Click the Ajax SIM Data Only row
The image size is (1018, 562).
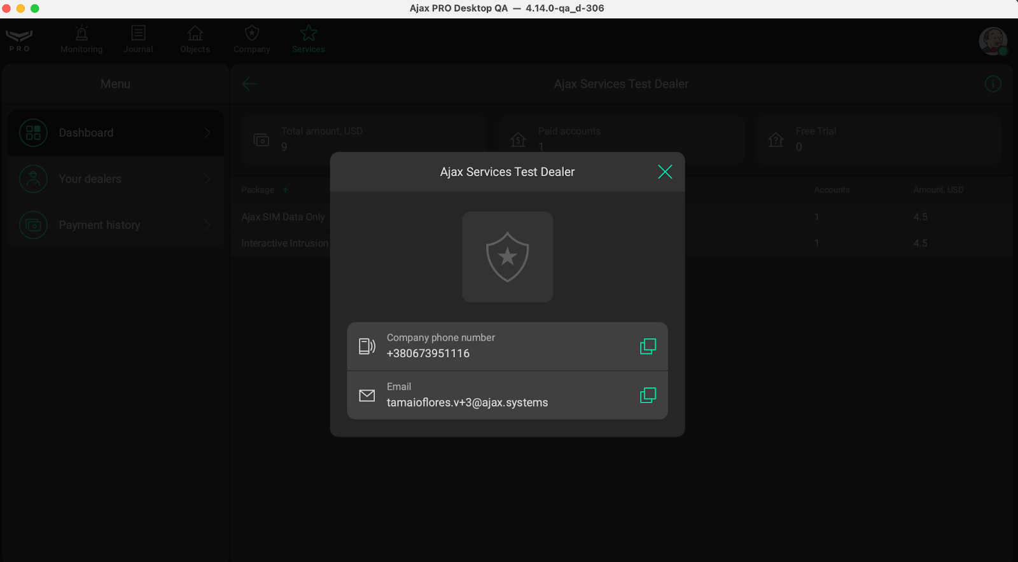click(x=283, y=217)
